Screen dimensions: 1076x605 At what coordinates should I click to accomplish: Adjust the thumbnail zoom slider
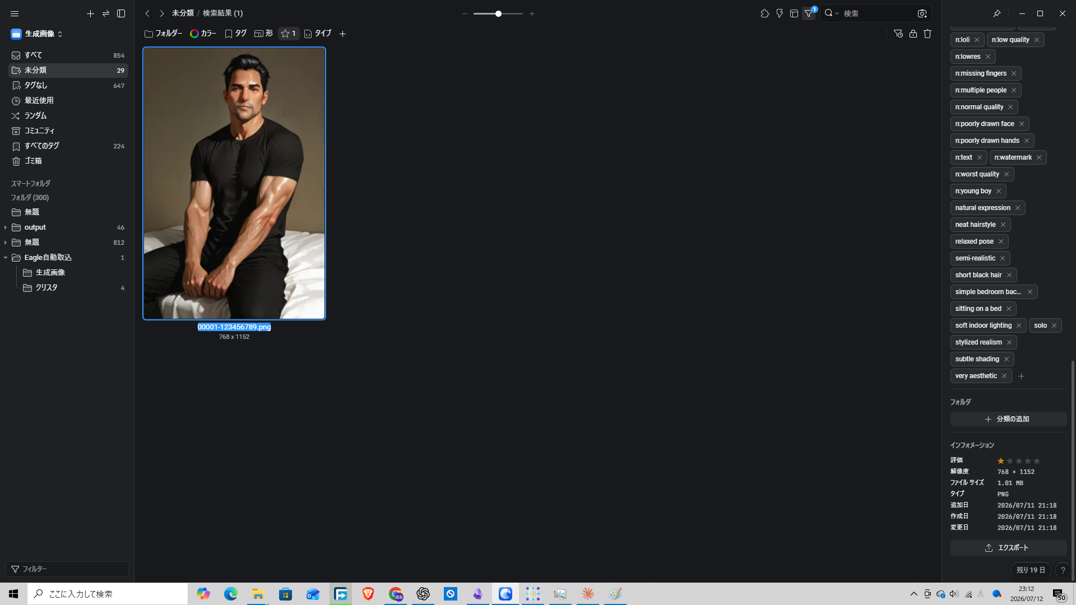[498, 13]
